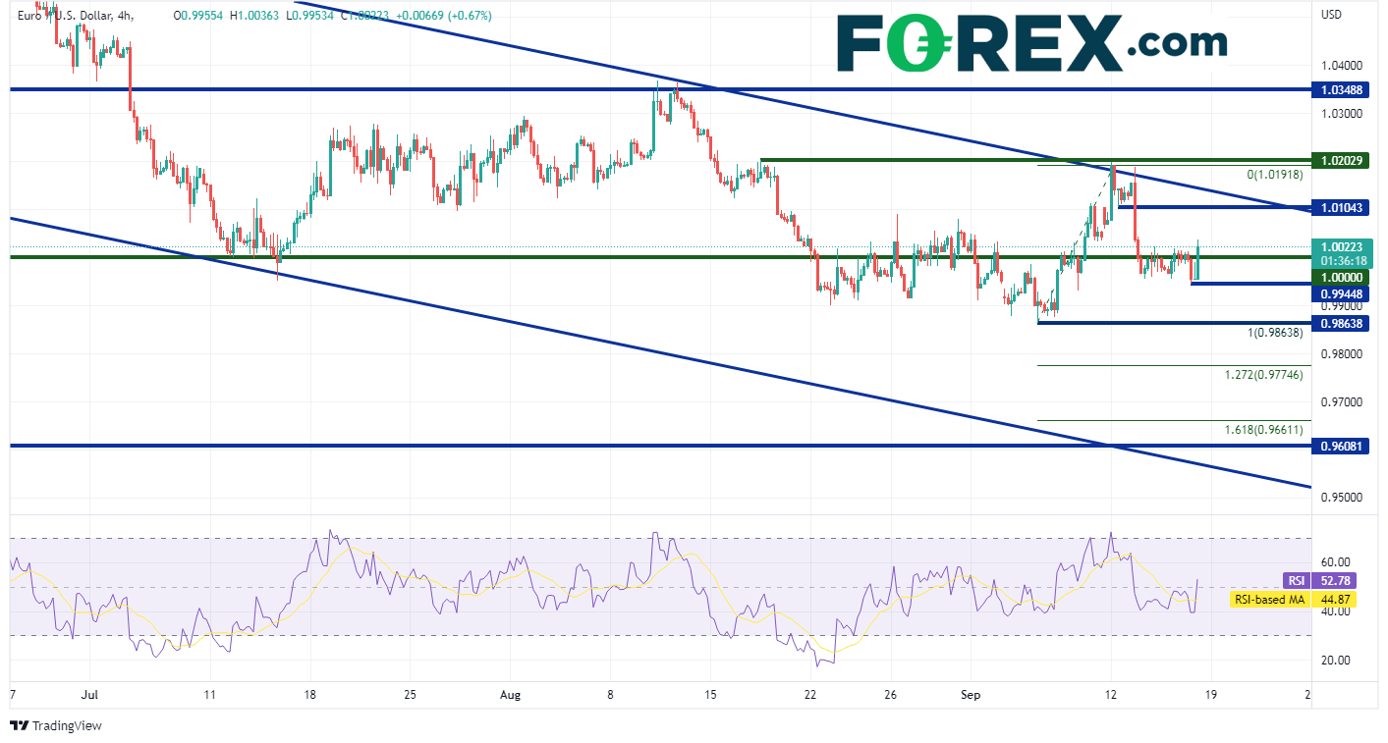
Task: Click the 1.272(0.97746) Fibonacci level label
Action: (x=1263, y=375)
